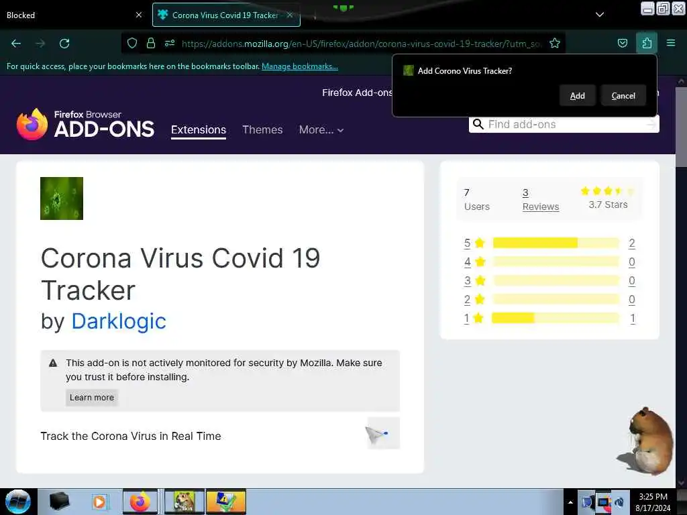687x515 pixels.
Task: Click the 5 star review count 2
Action: (x=632, y=243)
